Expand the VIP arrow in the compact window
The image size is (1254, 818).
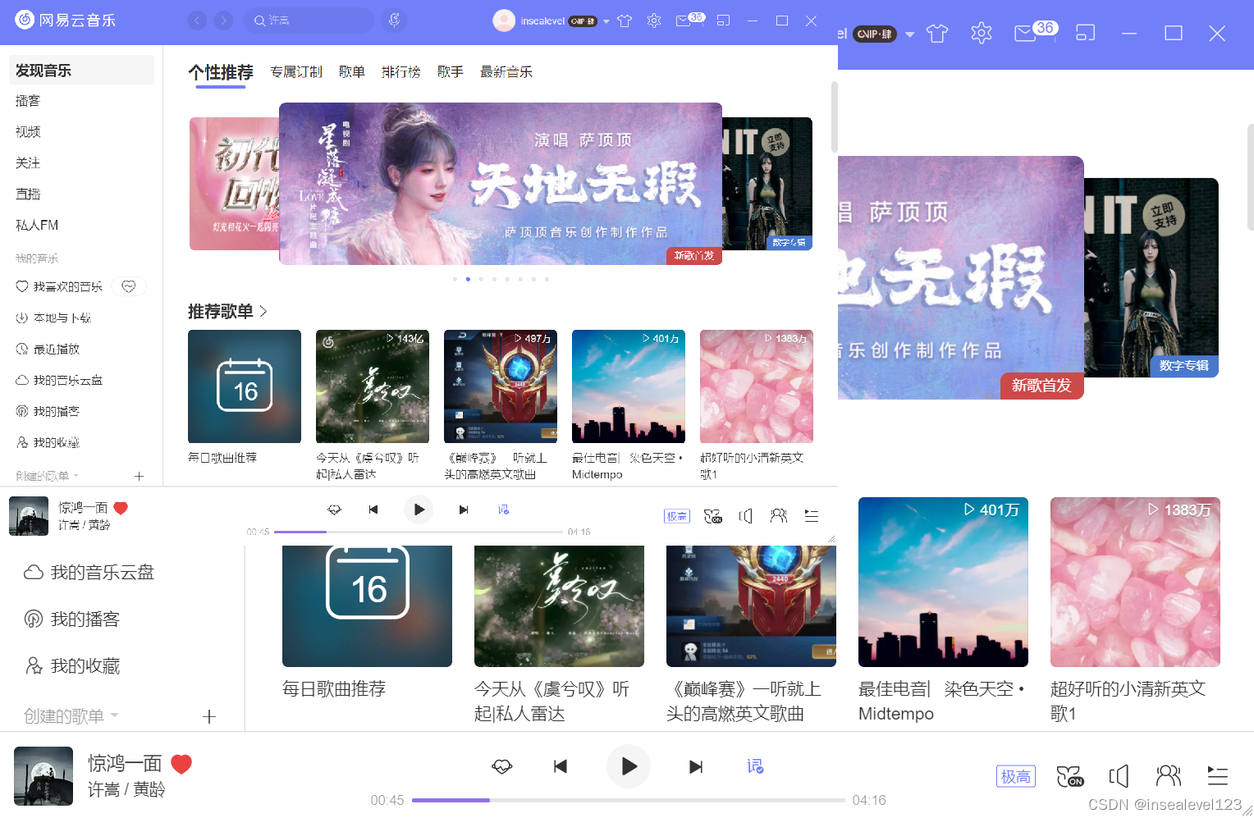(x=606, y=21)
